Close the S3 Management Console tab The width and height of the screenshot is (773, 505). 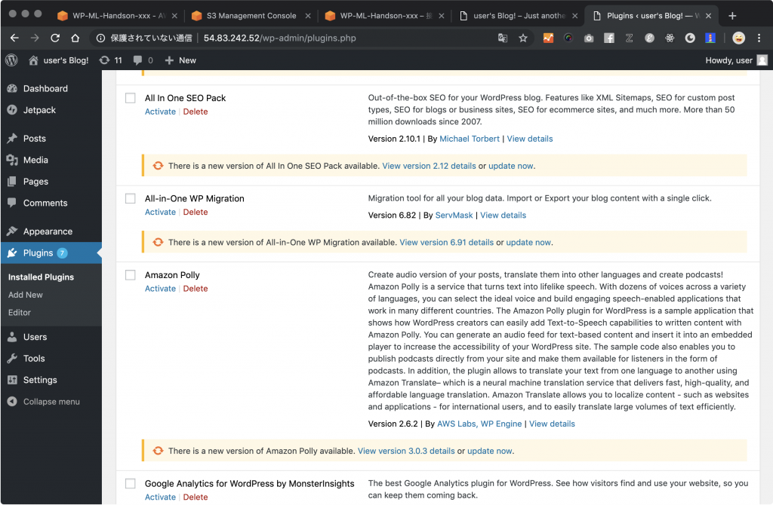coord(308,16)
